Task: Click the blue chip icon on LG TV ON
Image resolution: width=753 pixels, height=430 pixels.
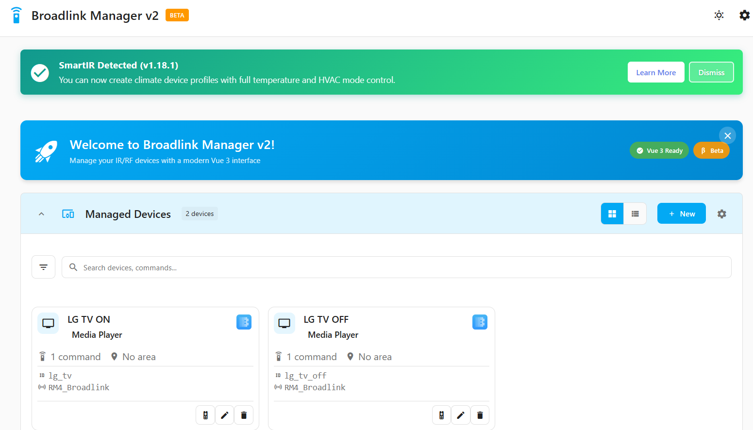Action: pyautogui.click(x=244, y=322)
